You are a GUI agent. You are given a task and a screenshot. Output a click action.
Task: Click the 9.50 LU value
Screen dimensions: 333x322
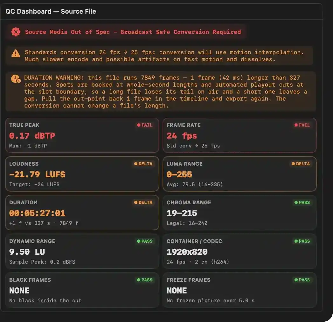coord(27,252)
